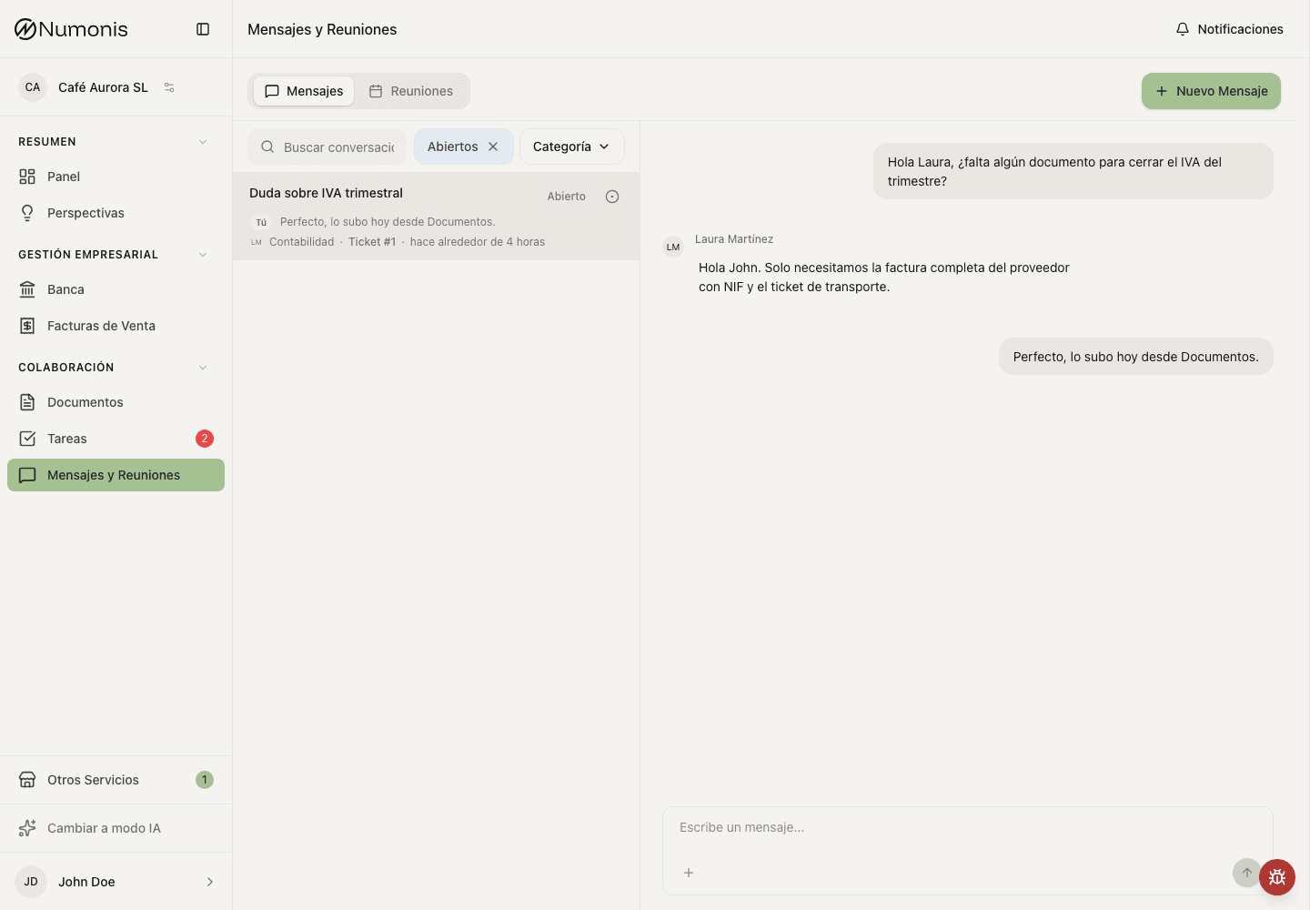Click the CA company avatar
The width and height of the screenshot is (1310, 910).
pos(33,87)
